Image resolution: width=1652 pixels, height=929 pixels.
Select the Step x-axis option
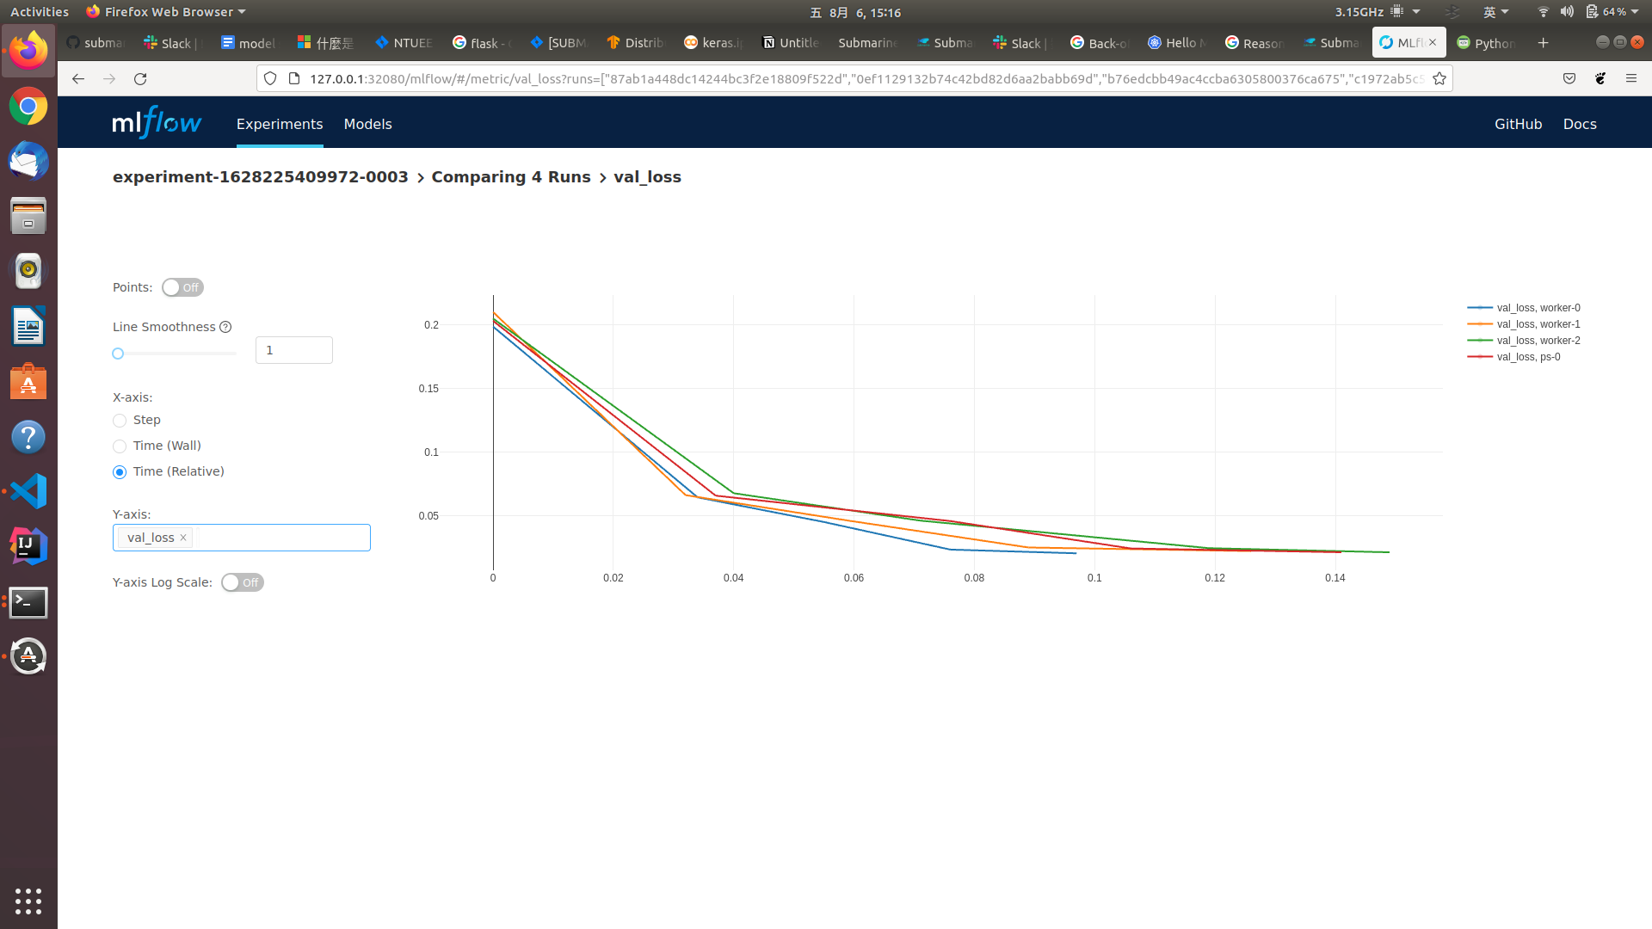(x=119, y=421)
